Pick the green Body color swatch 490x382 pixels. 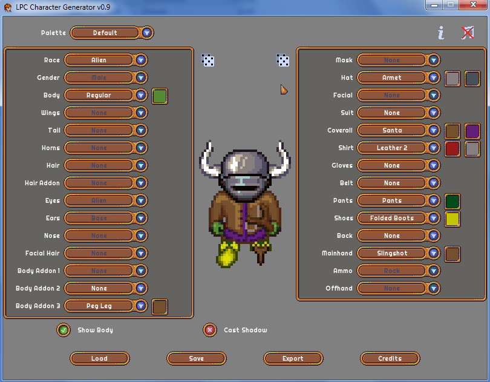pos(160,96)
